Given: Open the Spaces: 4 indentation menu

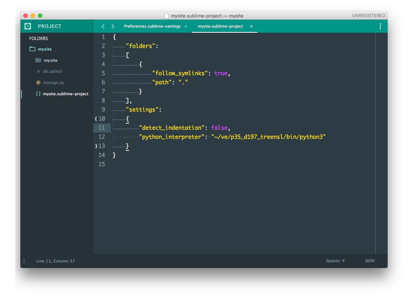Looking at the screenshot, I should (335, 261).
